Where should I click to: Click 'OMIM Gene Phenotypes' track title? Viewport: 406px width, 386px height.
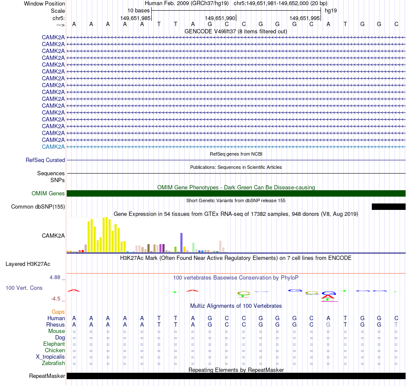236,187
